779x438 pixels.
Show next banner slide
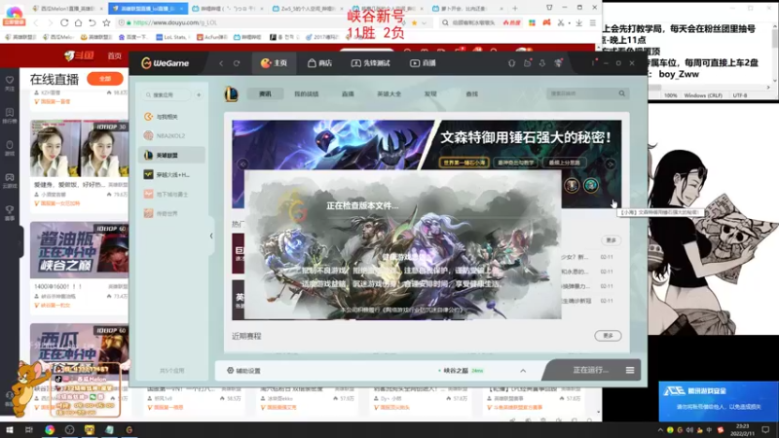coord(611,164)
